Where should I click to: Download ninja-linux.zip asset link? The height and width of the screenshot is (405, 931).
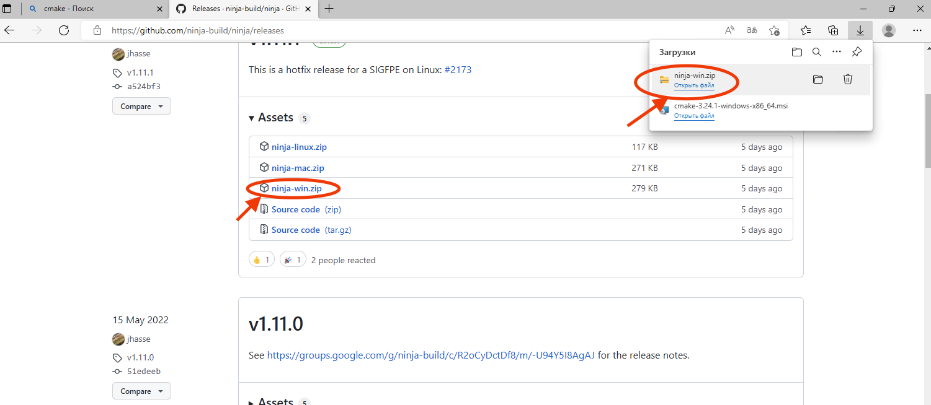pyautogui.click(x=299, y=147)
